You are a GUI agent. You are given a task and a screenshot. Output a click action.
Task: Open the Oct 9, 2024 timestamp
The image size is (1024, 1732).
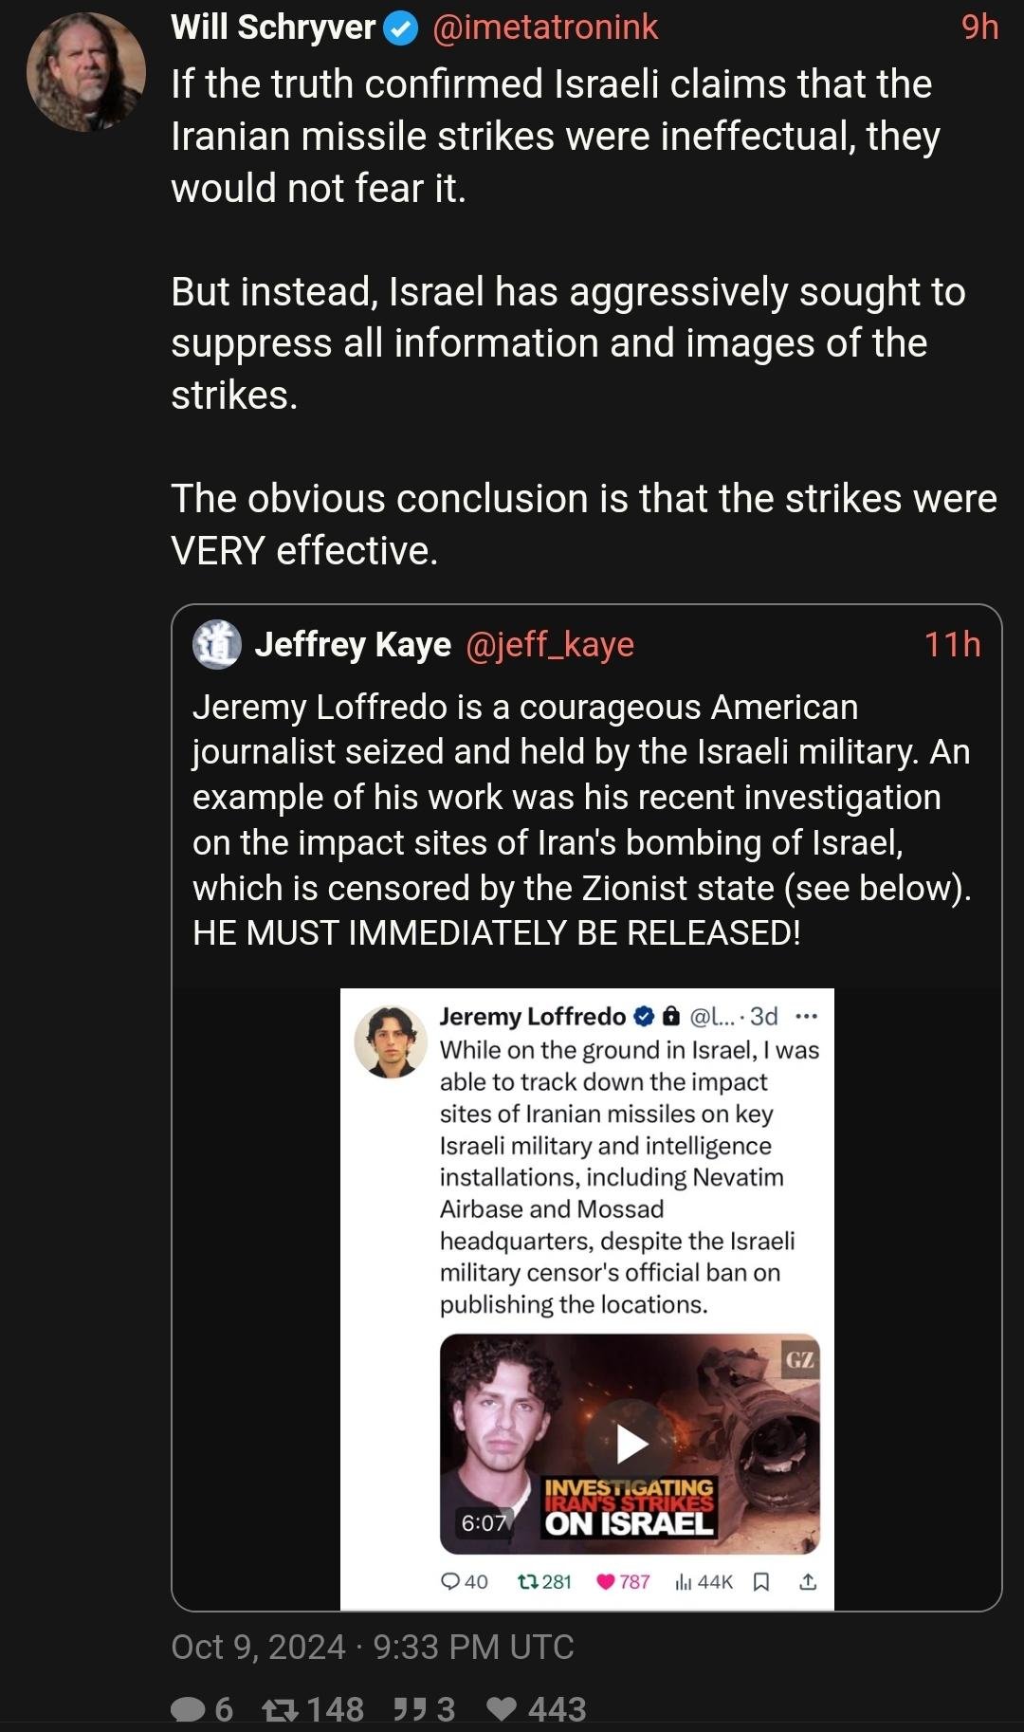tap(372, 1647)
